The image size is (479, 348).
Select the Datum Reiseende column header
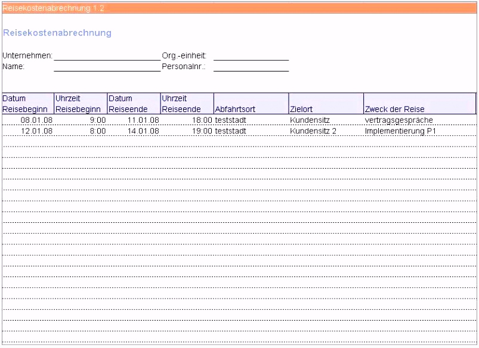click(134, 104)
